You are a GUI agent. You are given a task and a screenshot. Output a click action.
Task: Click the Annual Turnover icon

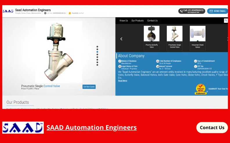(x=157, y=66)
